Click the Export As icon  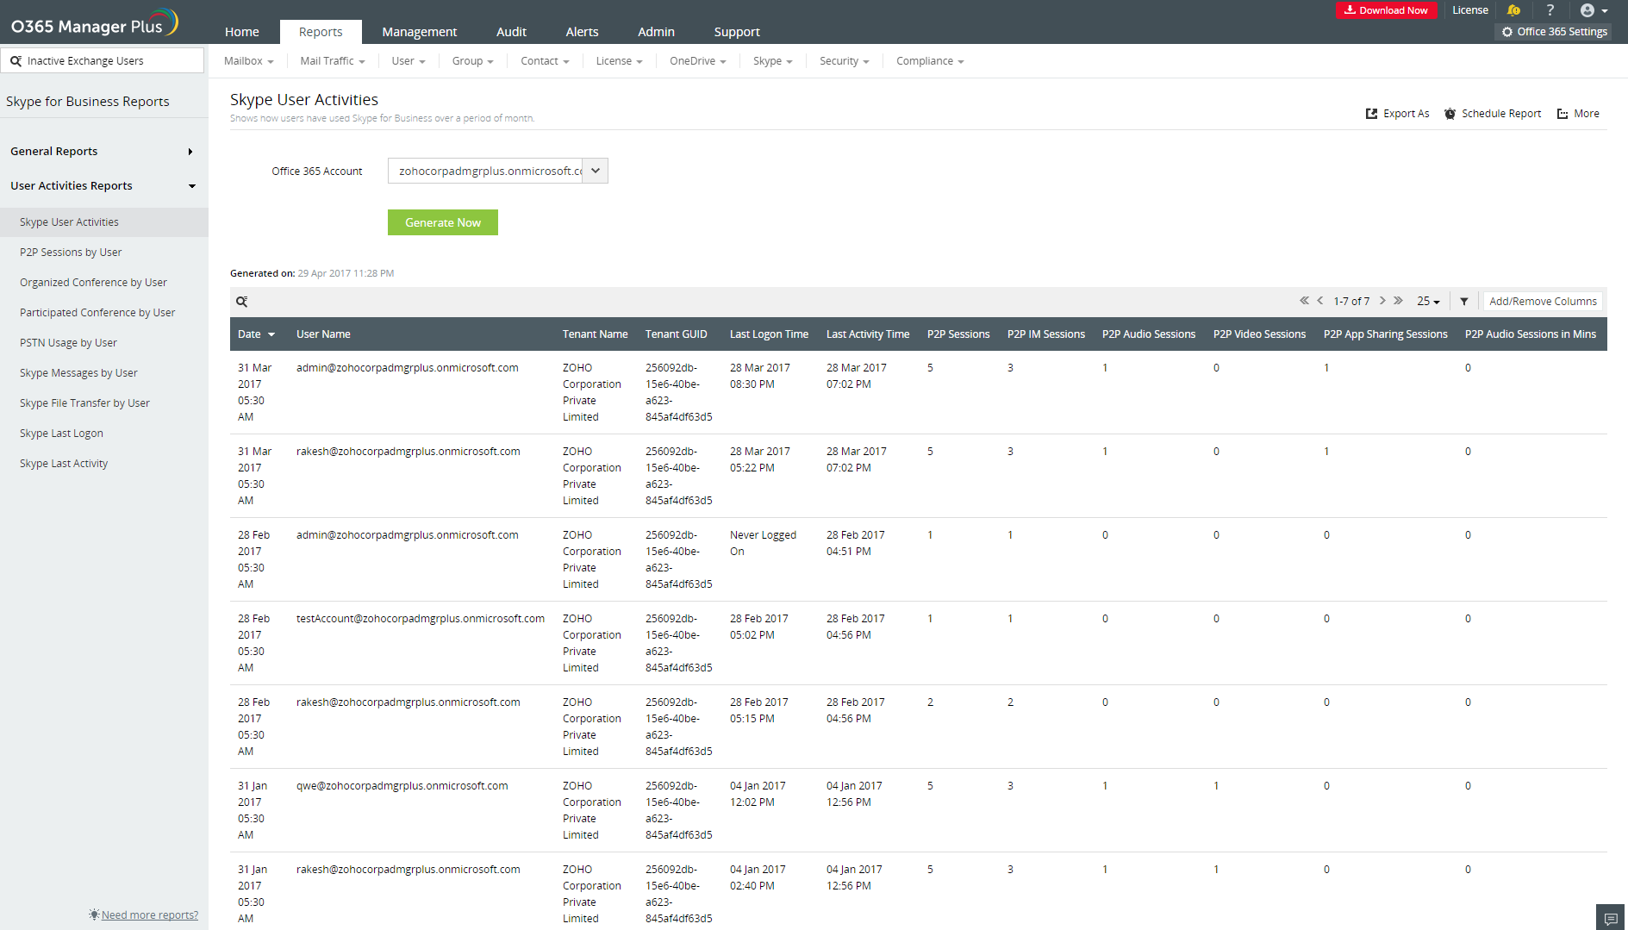(x=1371, y=114)
